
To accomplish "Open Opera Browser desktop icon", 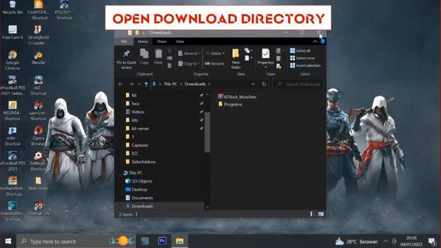I will tap(39, 136).
